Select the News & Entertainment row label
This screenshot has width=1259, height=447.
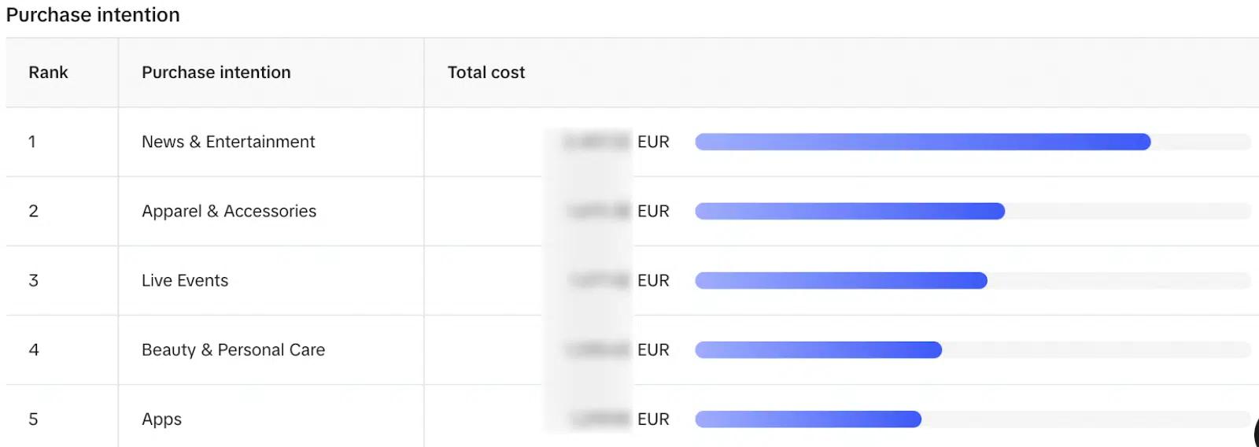click(x=228, y=142)
